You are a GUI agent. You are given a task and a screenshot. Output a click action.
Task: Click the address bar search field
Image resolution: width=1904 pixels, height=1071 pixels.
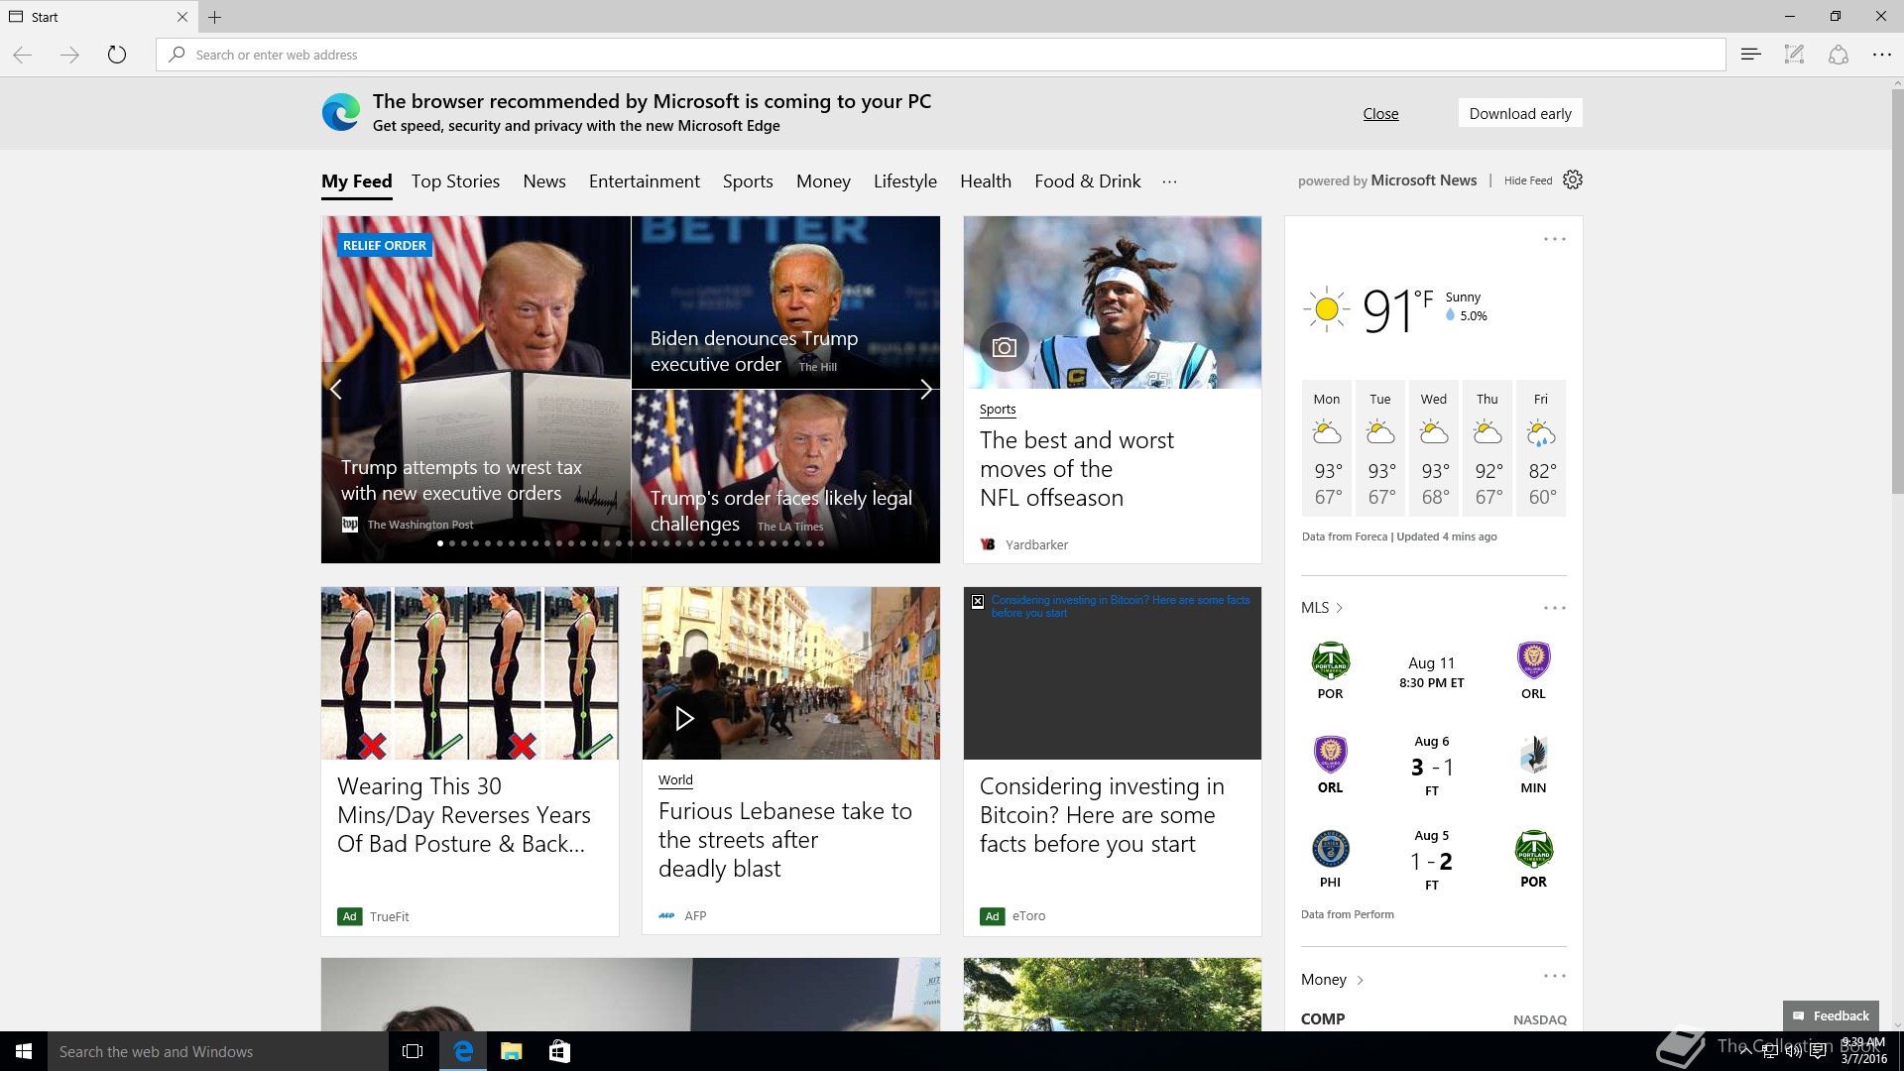tap(940, 55)
